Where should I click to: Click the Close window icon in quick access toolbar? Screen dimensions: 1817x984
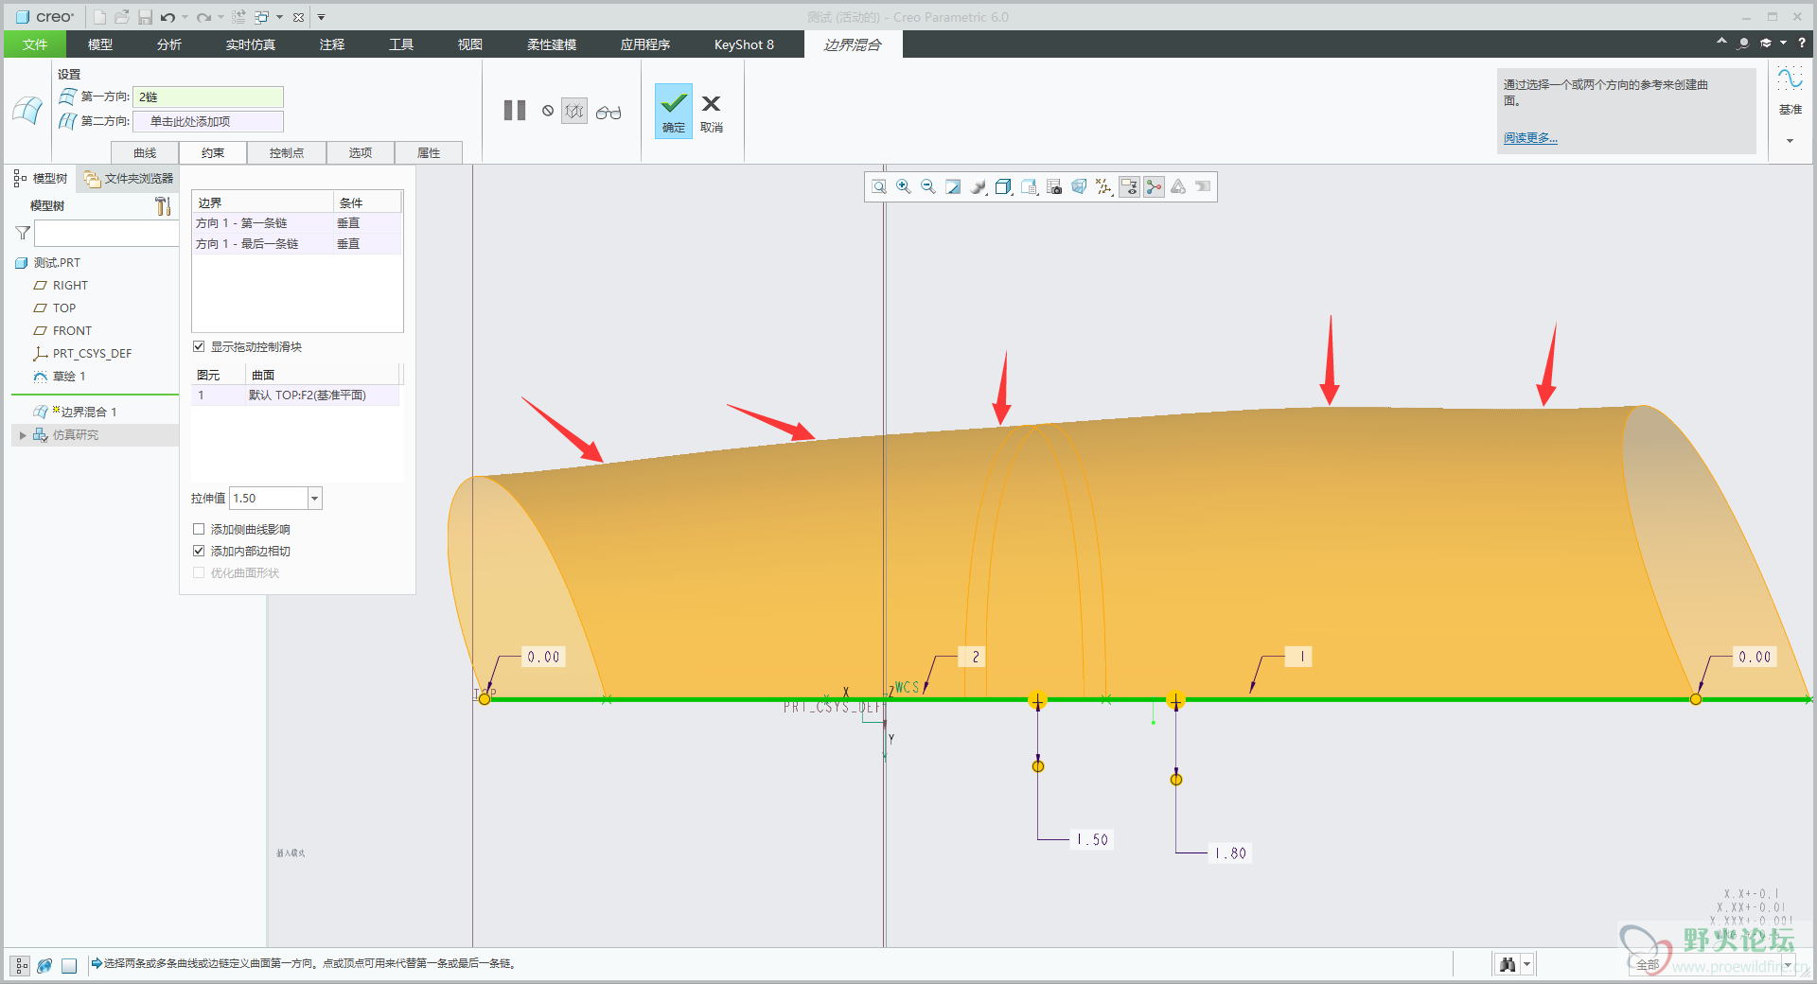298,17
